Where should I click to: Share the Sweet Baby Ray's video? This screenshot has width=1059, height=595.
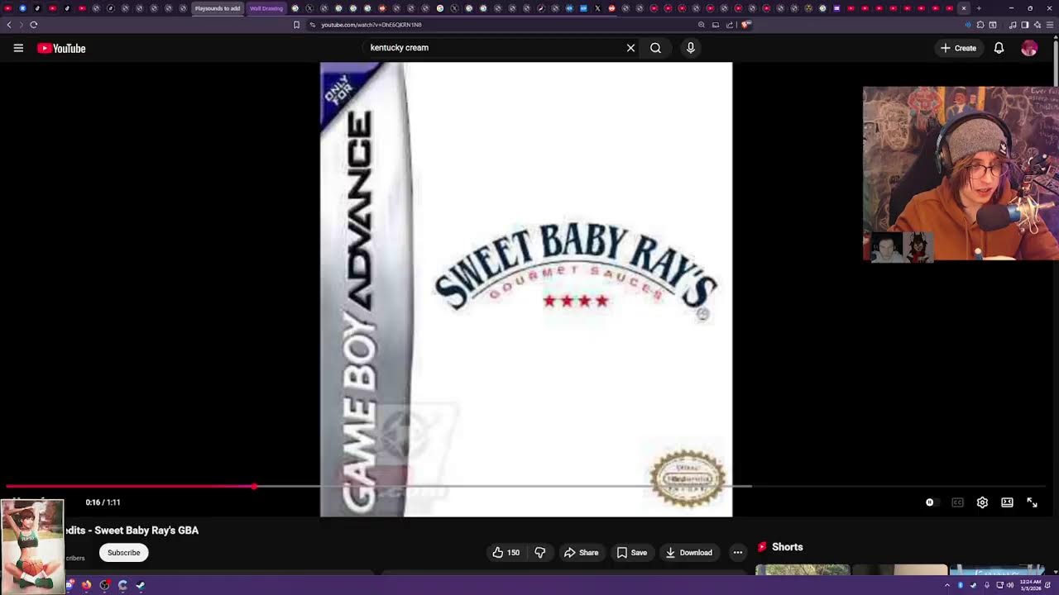[x=581, y=553]
